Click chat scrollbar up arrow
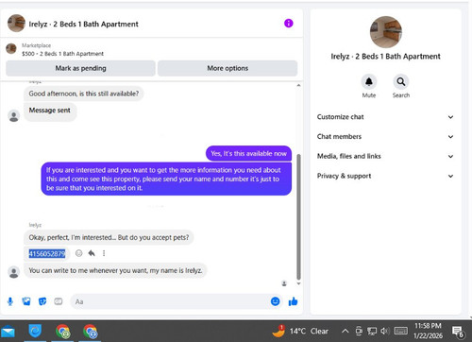Screen dimensions: 472x342 tap(298, 85)
